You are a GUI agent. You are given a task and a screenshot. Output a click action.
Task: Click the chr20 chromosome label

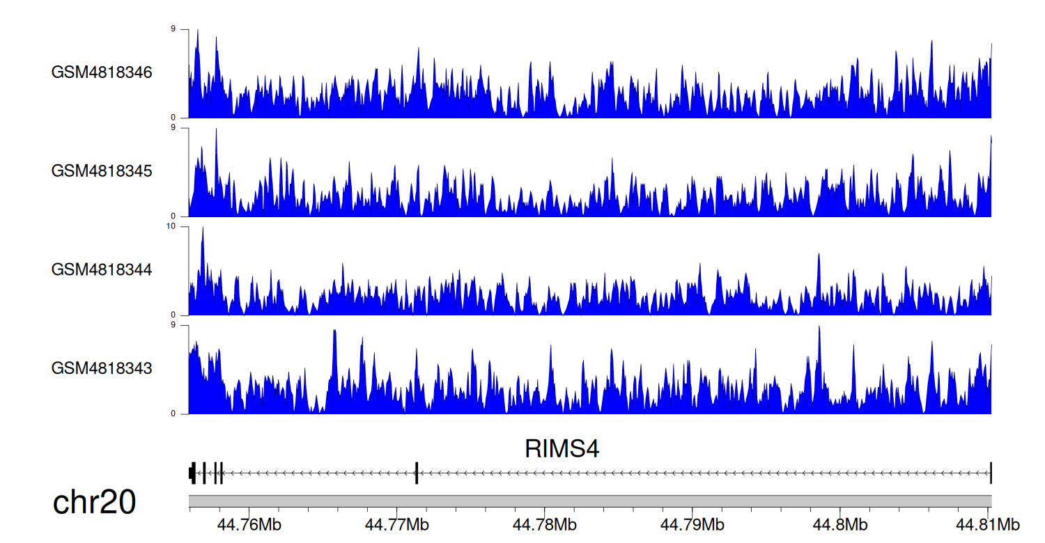click(x=94, y=503)
